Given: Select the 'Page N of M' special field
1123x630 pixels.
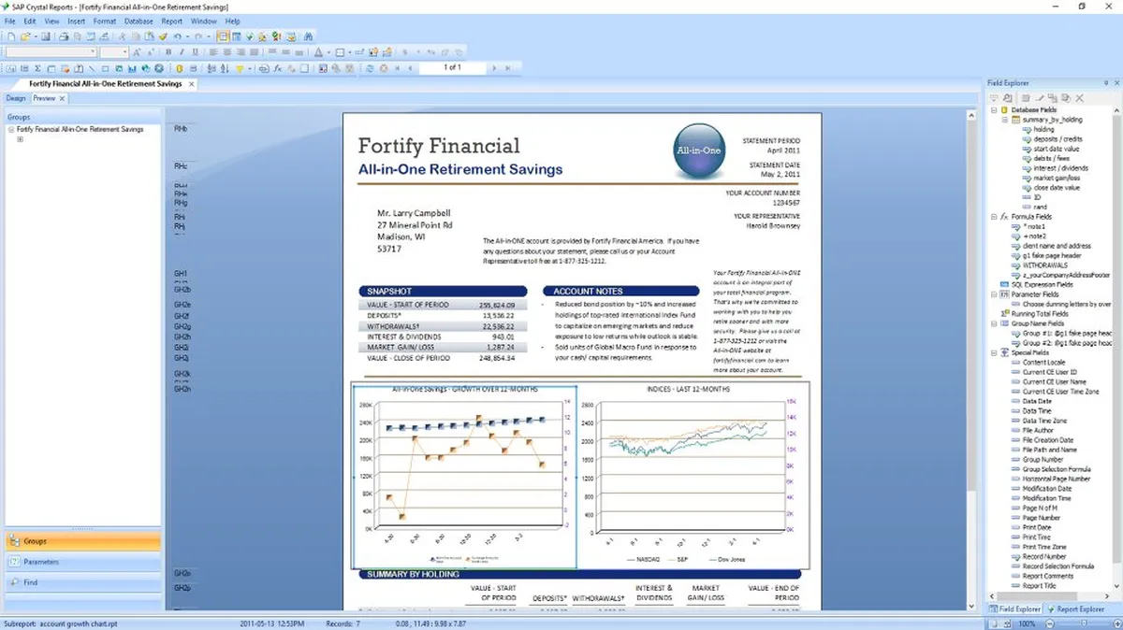Looking at the screenshot, I should [x=1041, y=508].
